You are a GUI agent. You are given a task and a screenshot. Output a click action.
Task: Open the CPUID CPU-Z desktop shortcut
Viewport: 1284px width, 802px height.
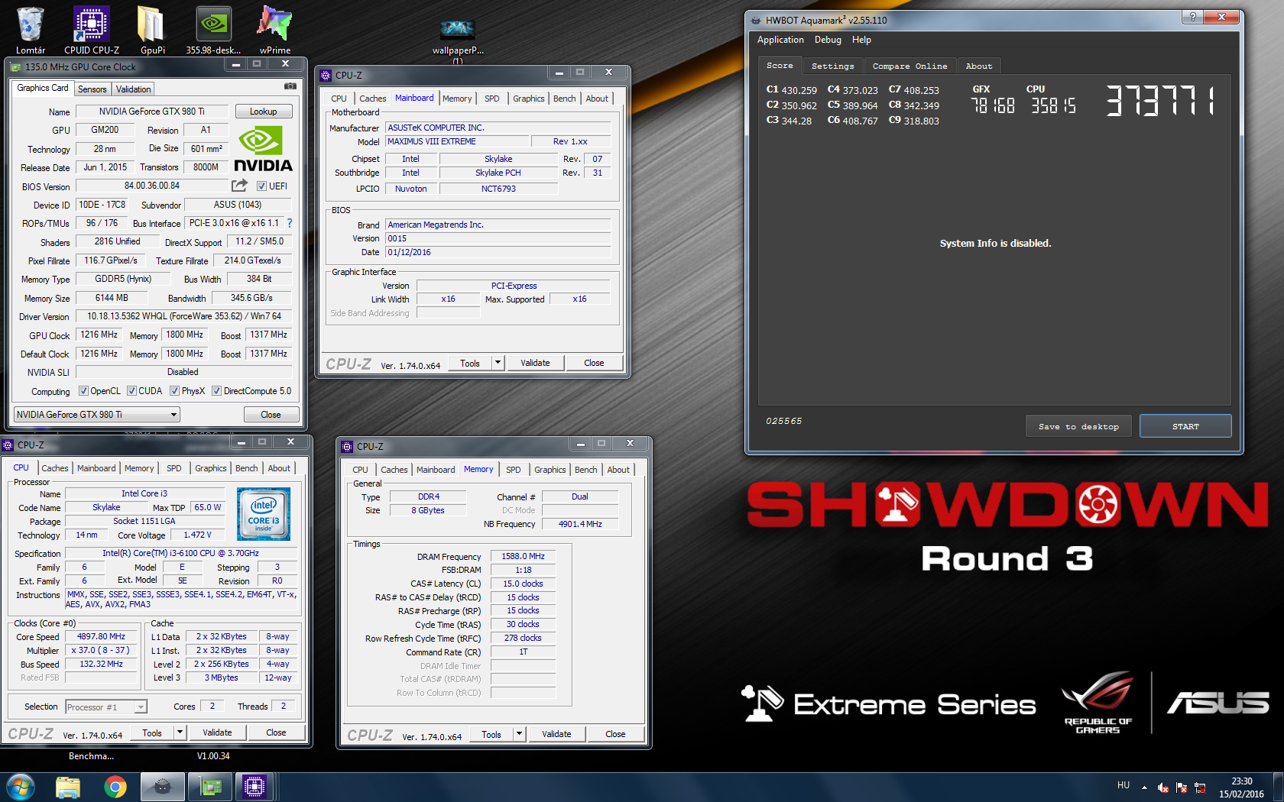coord(92,29)
